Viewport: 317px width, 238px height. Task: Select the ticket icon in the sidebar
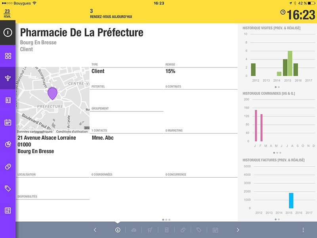8,100
